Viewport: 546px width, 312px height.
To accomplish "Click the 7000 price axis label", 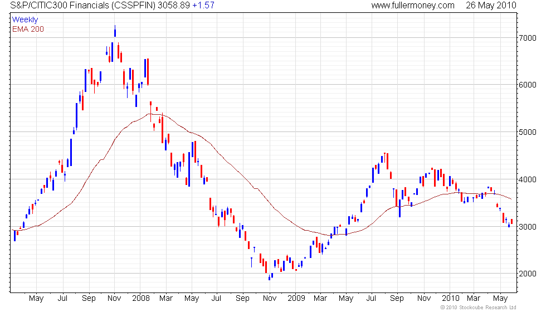I will [528, 38].
